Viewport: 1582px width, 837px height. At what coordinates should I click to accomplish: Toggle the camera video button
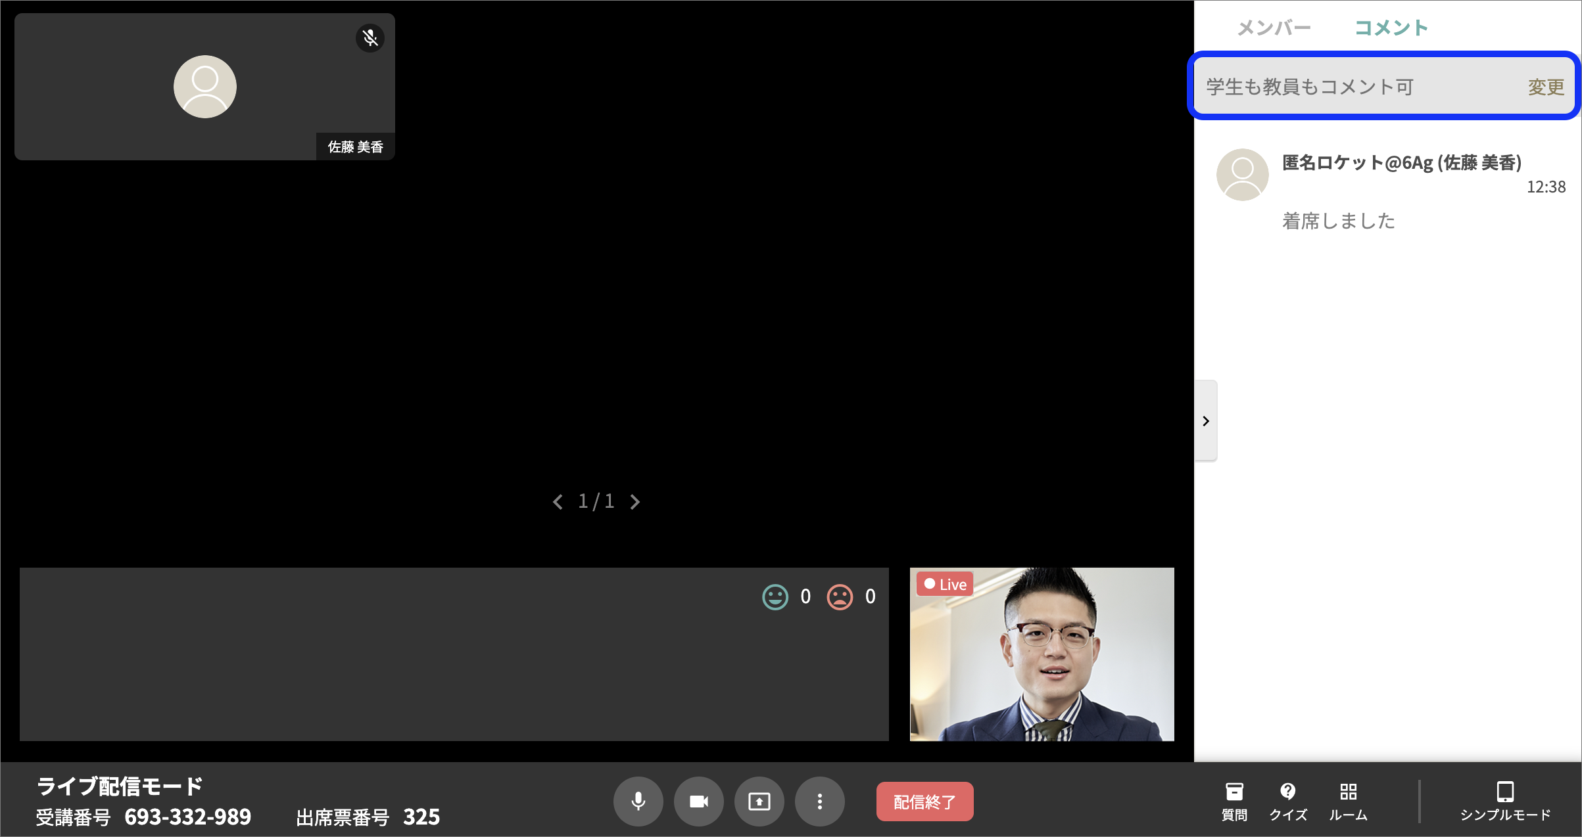pyautogui.click(x=698, y=802)
